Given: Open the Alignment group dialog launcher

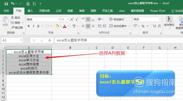Looking at the screenshot, I should [x=130, y=33].
